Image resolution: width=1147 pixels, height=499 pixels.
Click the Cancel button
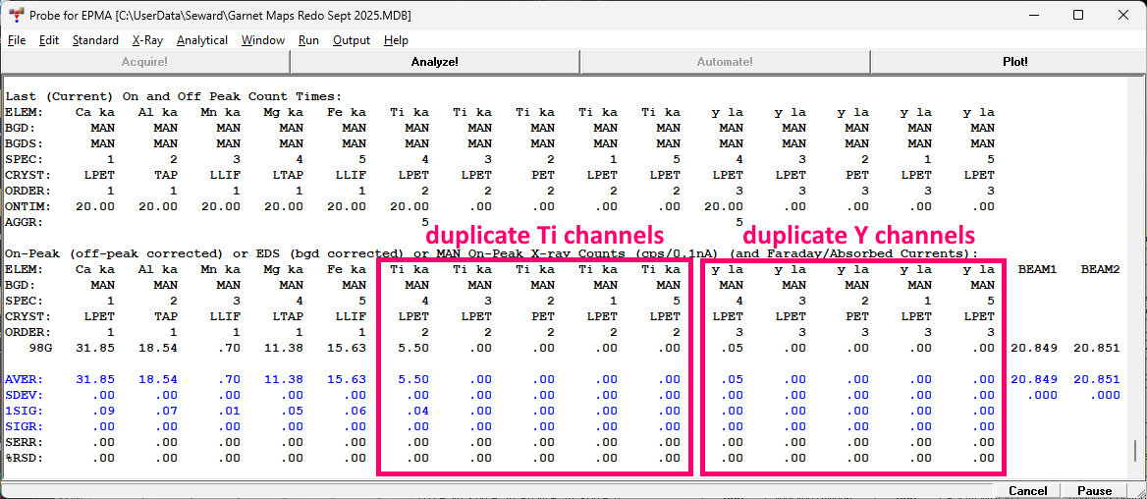(1027, 490)
